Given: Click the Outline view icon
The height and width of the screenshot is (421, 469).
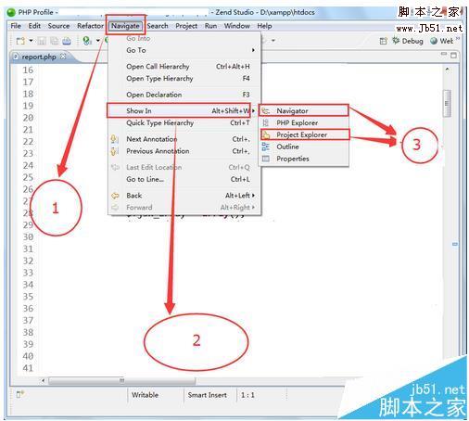Looking at the screenshot, I should click(x=266, y=147).
